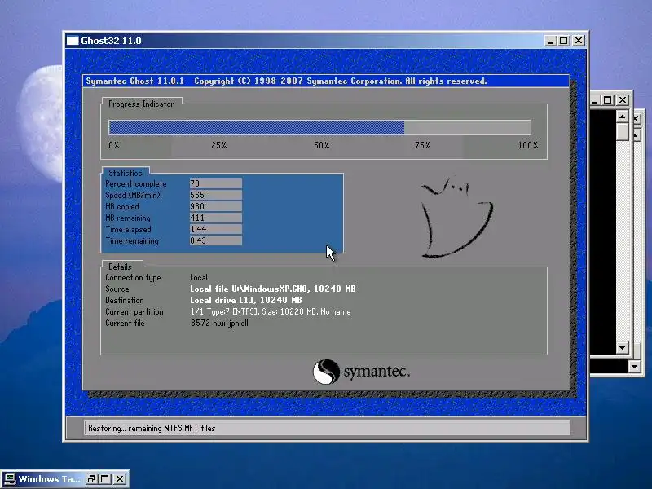This screenshot has width=652, height=489.
Task: Click the MB remaining value 411
Action: pyautogui.click(x=215, y=218)
